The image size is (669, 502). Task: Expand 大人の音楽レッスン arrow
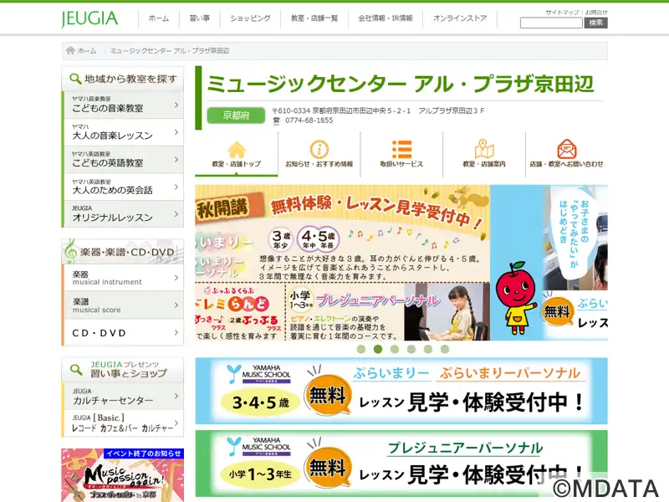pos(176,132)
